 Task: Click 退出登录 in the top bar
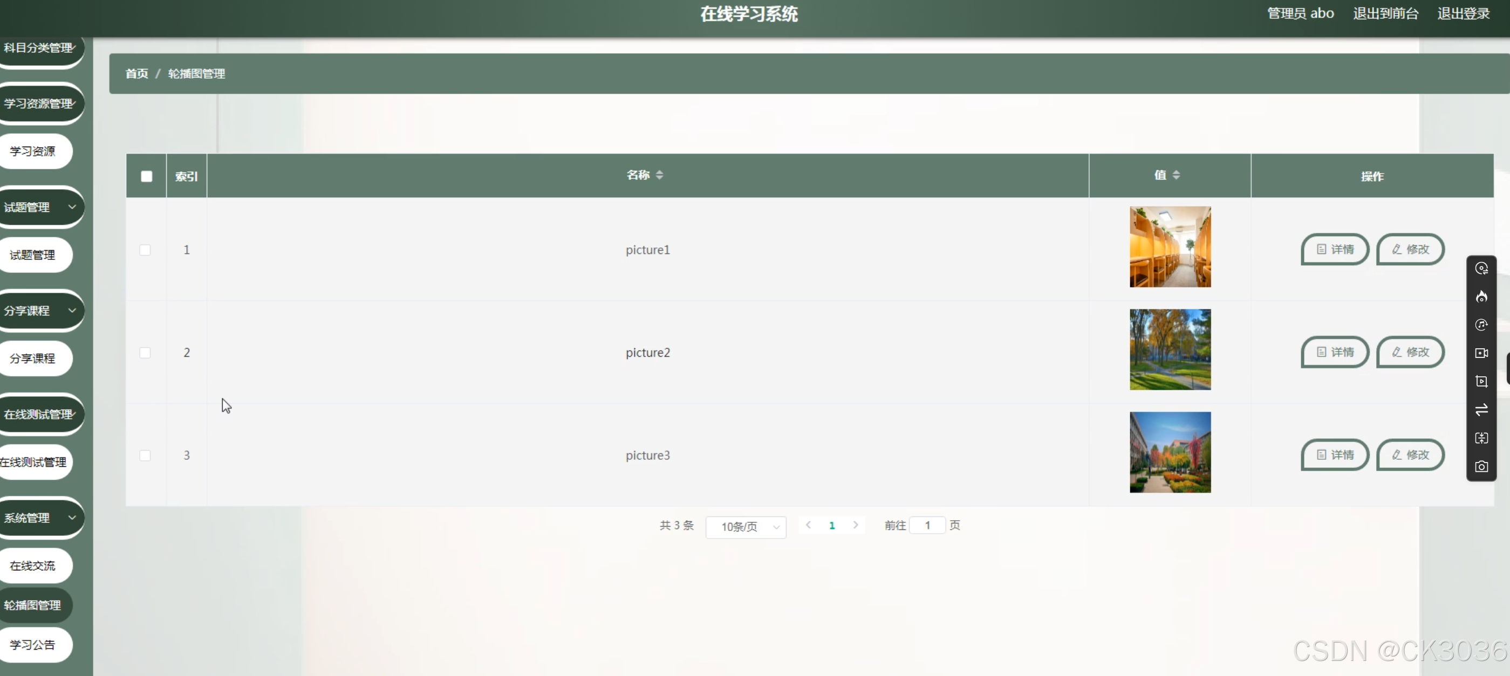tap(1463, 13)
